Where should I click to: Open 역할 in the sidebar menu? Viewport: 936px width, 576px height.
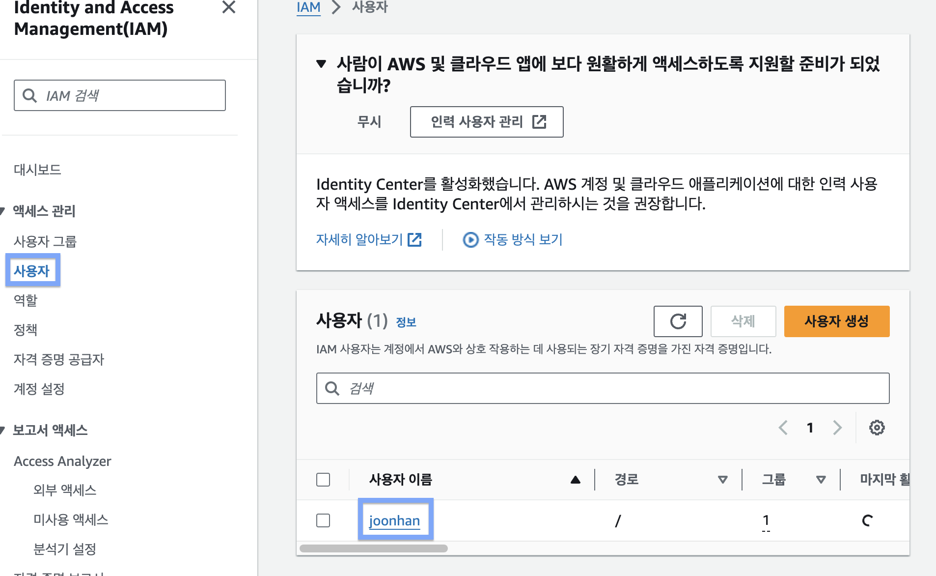[26, 300]
